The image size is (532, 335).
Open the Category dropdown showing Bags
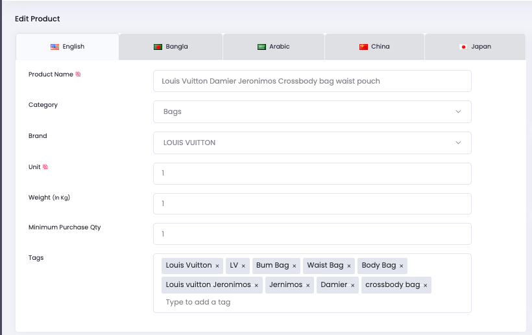click(x=312, y=112)
